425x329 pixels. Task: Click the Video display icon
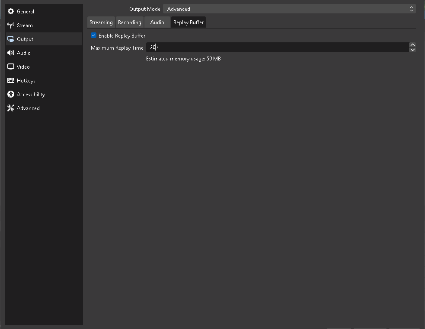[x=11, y=66]
